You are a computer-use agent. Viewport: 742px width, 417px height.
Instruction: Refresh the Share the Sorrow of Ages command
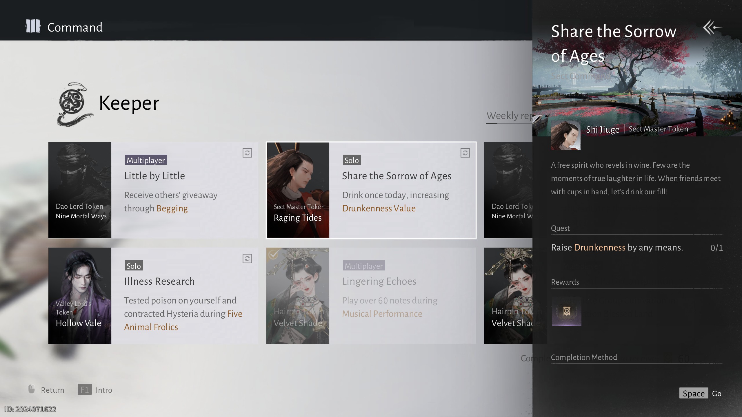[465, 153]
